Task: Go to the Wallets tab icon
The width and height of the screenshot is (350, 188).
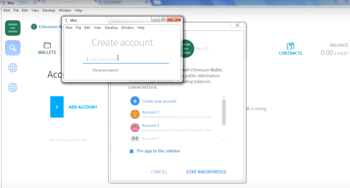Action: tap(47, 45)
